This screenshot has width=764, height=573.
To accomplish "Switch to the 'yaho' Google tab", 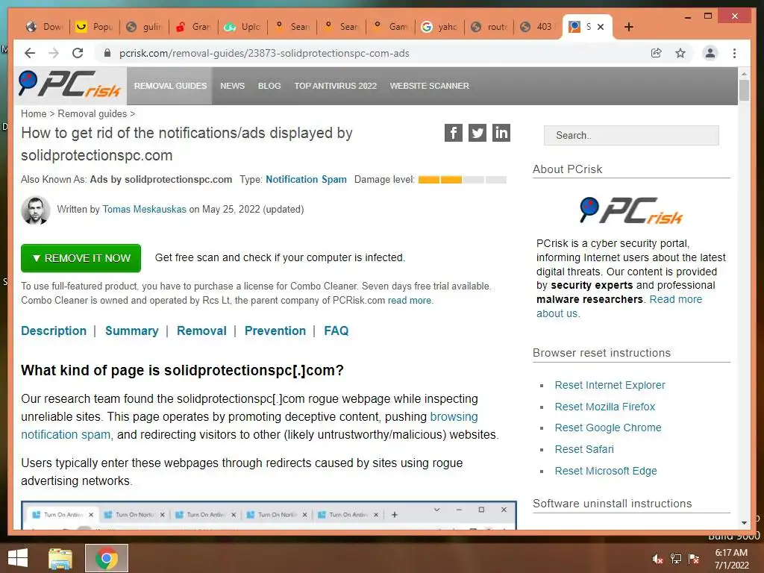I will point(440,27).
